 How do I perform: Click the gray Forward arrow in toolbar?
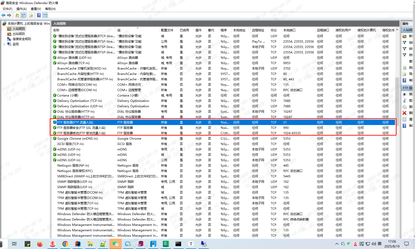(9, 15)
